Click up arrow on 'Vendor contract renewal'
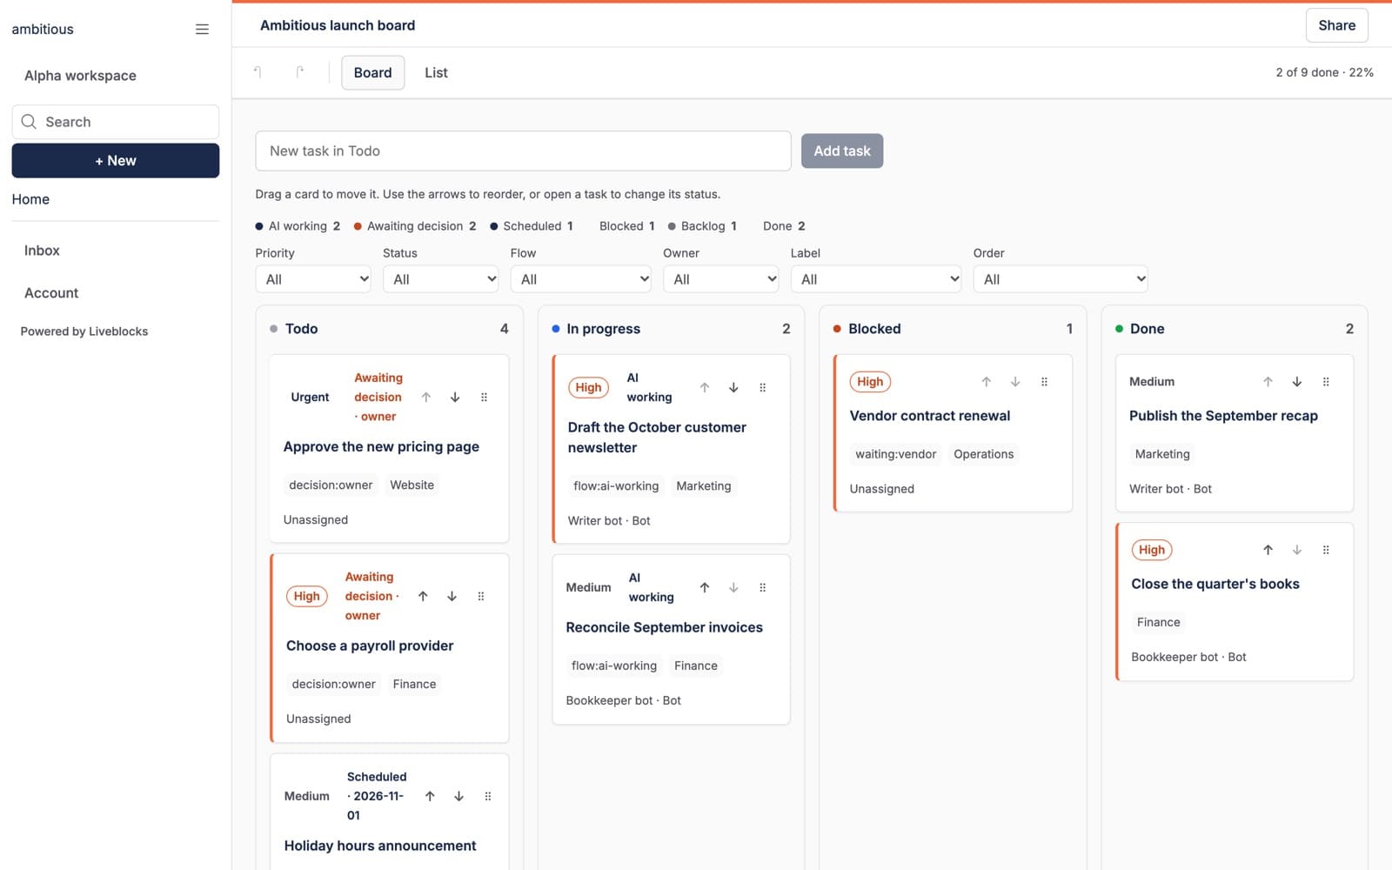 (x=987, y=382)
